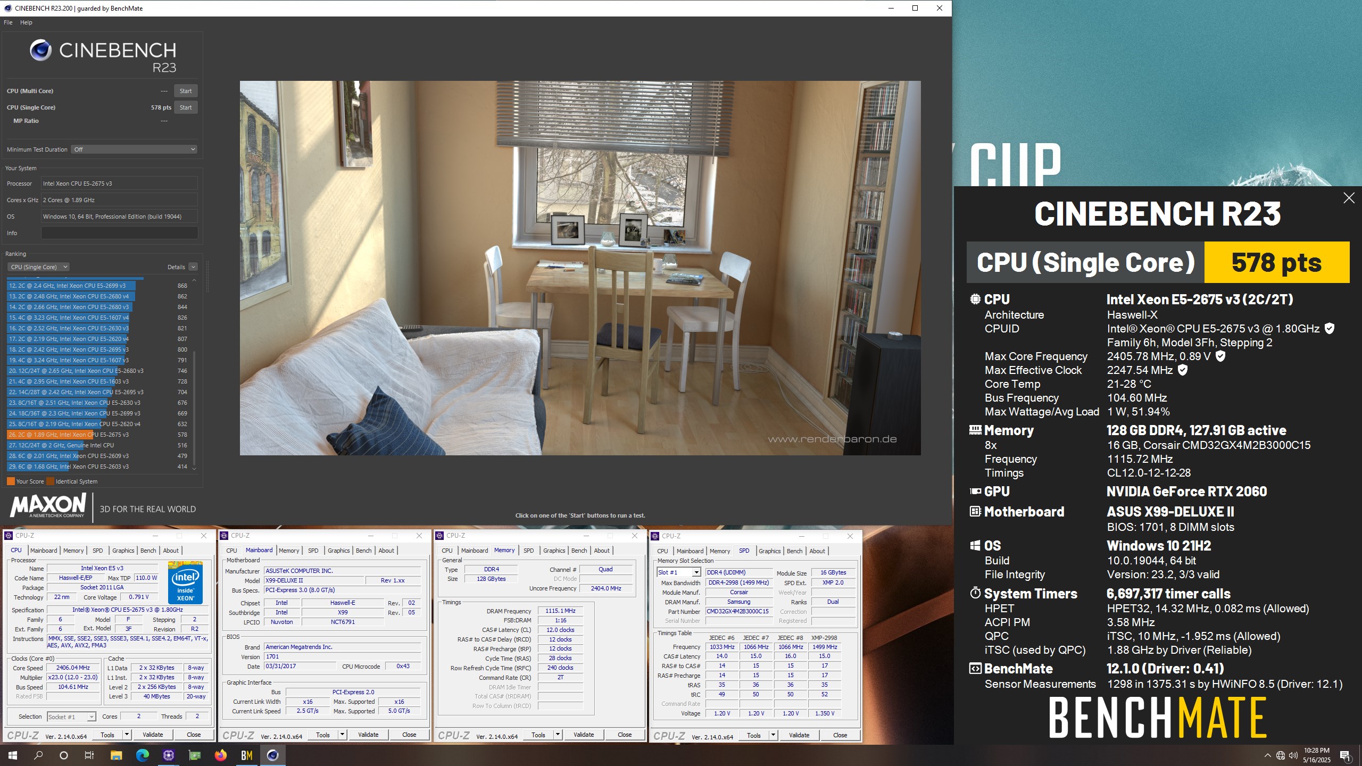Click Validate in CPU-Z CPU window
This screenshot has height=766, width=1362.
tap(153, 735)
